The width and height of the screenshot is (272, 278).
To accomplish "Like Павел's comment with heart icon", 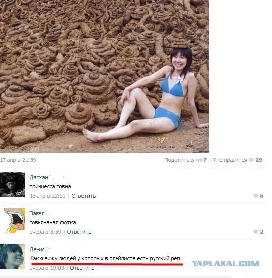I will [256, 232].
